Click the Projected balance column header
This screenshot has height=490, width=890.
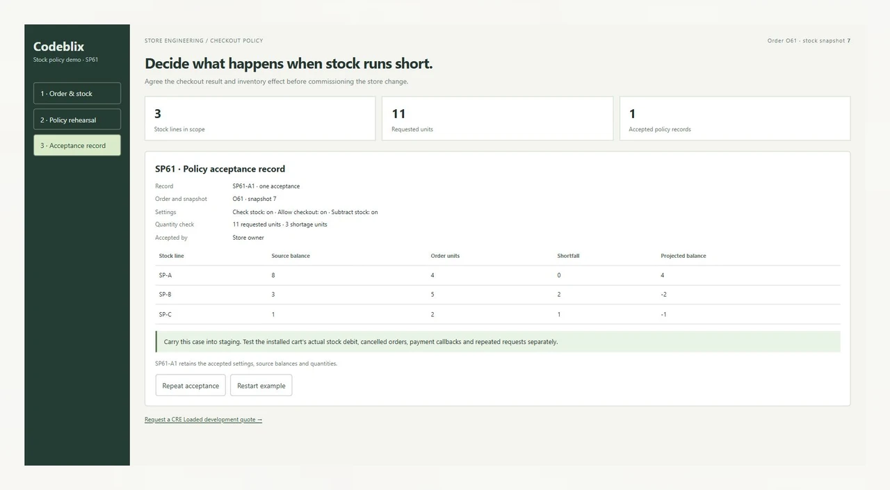coord(683,256)
